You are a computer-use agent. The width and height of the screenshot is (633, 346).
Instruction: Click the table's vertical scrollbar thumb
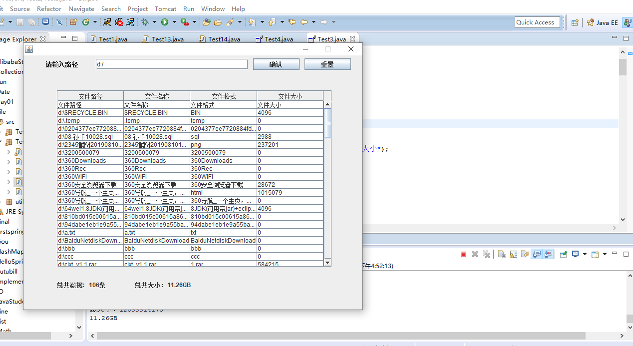(x=327, y=122)
